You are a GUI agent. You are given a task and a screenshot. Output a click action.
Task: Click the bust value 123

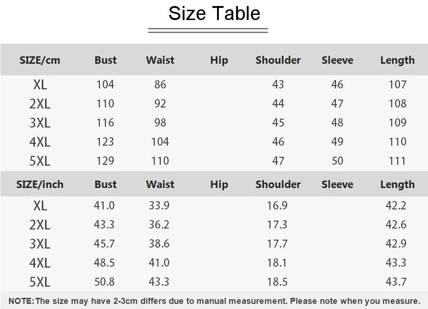point(105,141)
